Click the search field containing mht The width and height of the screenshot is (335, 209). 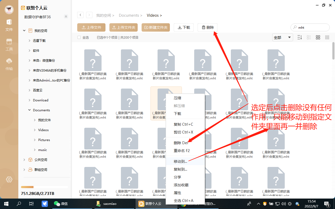pyautogui.click(x=310, y=27)
